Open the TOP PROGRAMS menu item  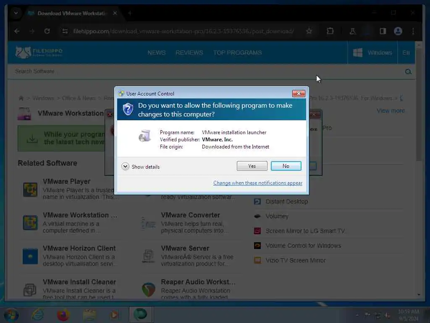click(238, 53)
